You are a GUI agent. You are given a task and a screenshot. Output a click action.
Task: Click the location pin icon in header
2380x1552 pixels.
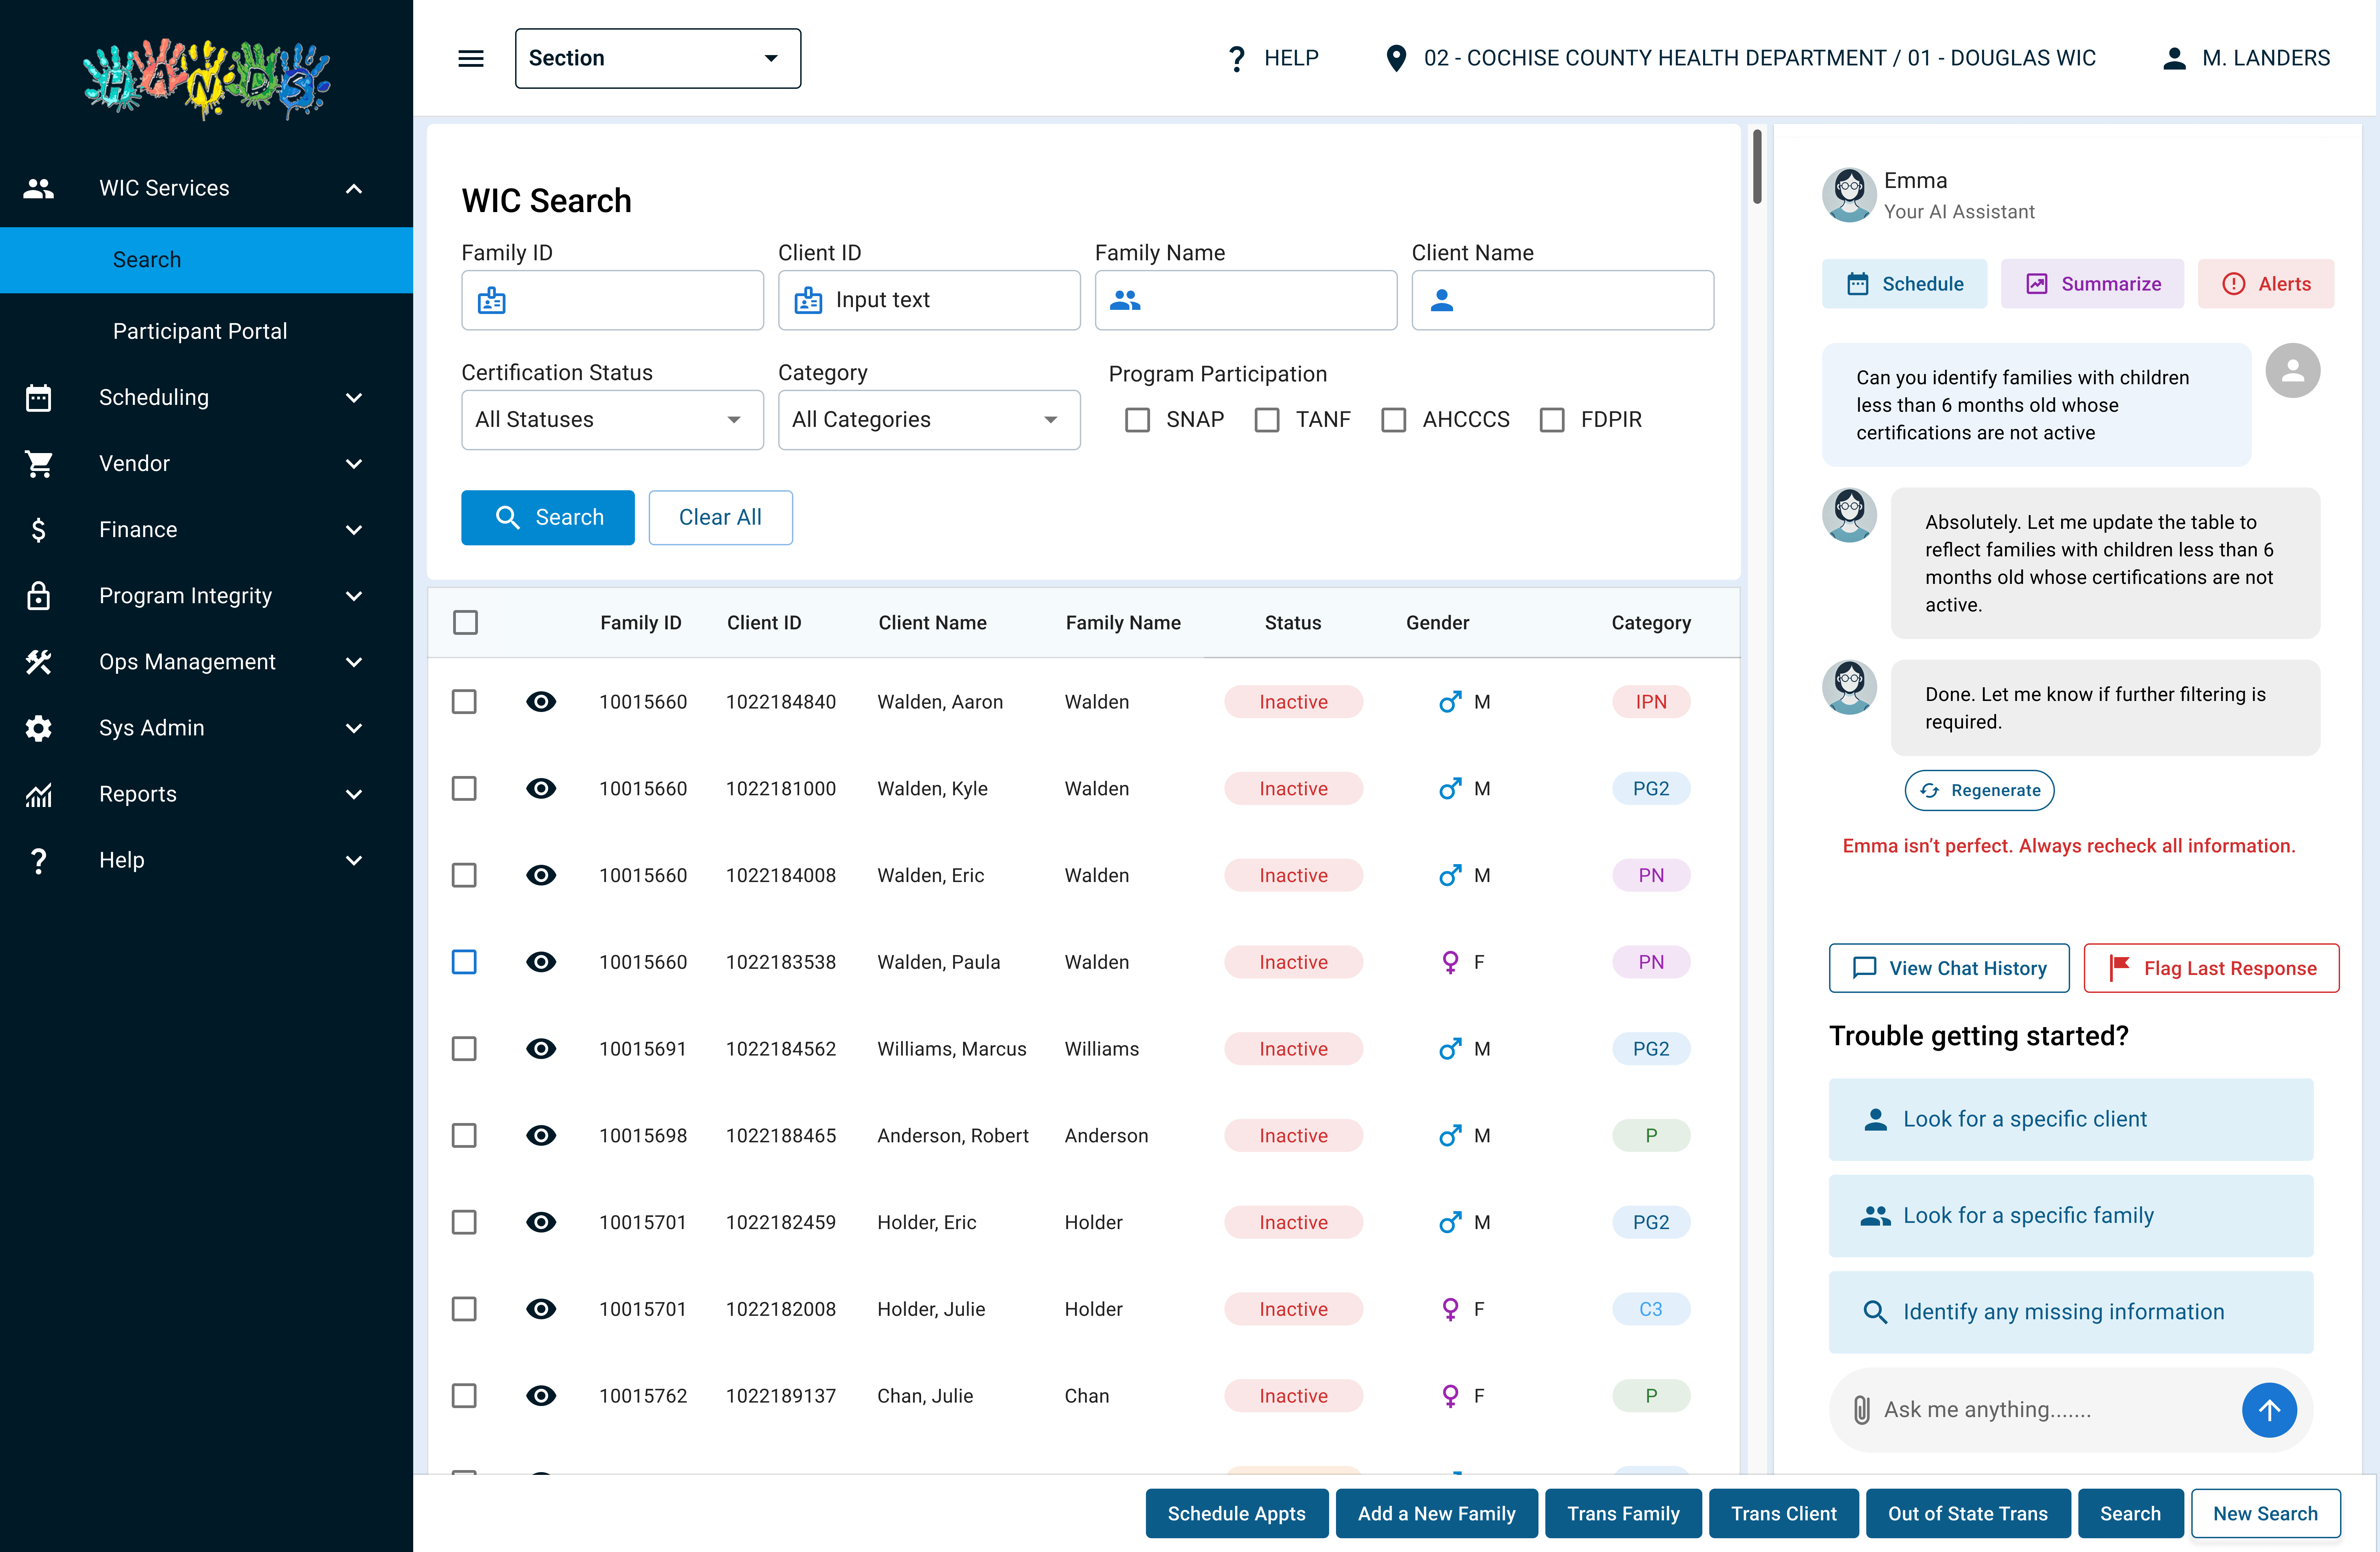[1396, 58]
